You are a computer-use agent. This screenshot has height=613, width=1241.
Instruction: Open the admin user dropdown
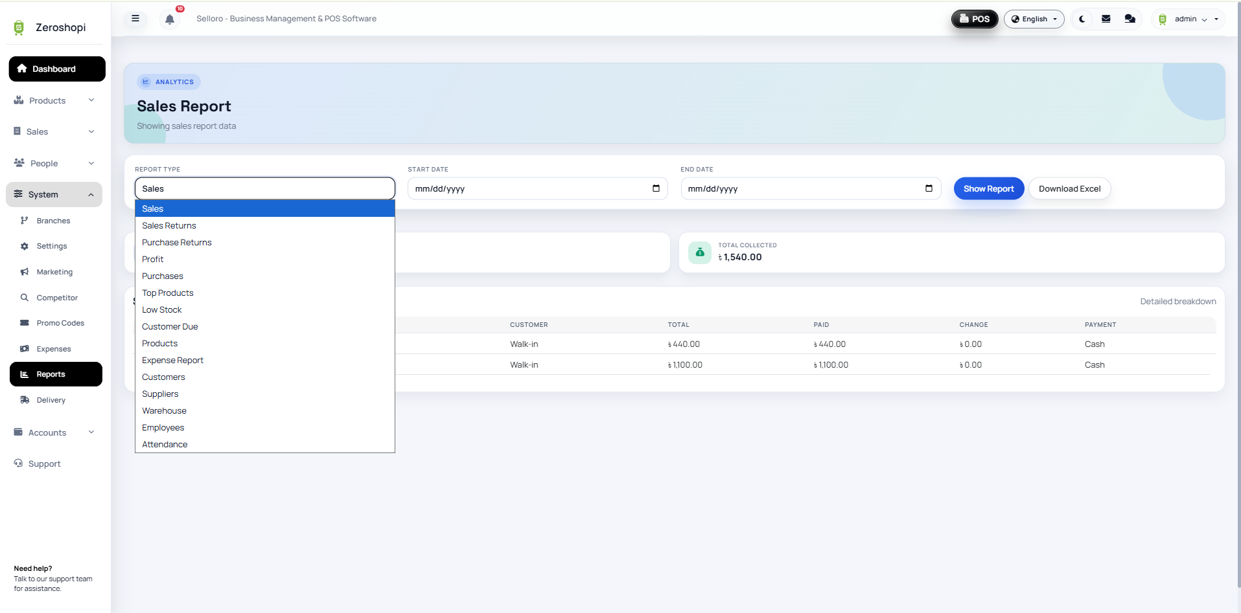tap(1190, 19)
